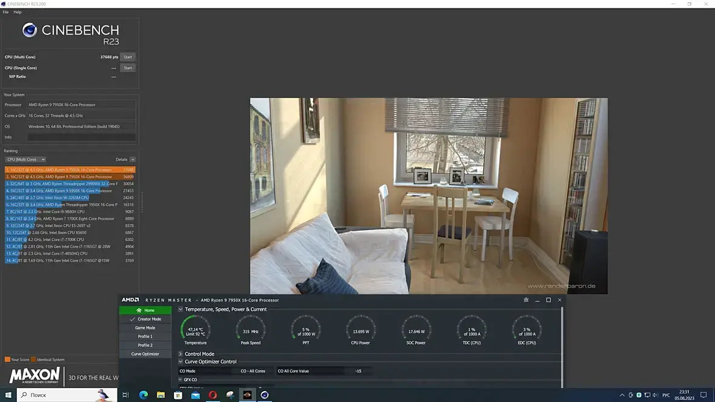Expand the Control Mode section
This screenshot has width=715, height=402.
[x=181, y=354]
